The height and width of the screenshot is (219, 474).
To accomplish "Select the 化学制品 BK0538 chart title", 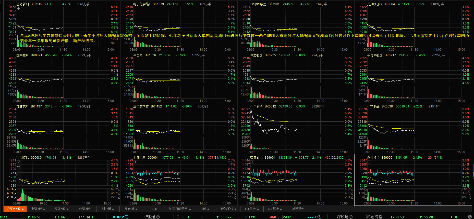I will click(380, 106).
